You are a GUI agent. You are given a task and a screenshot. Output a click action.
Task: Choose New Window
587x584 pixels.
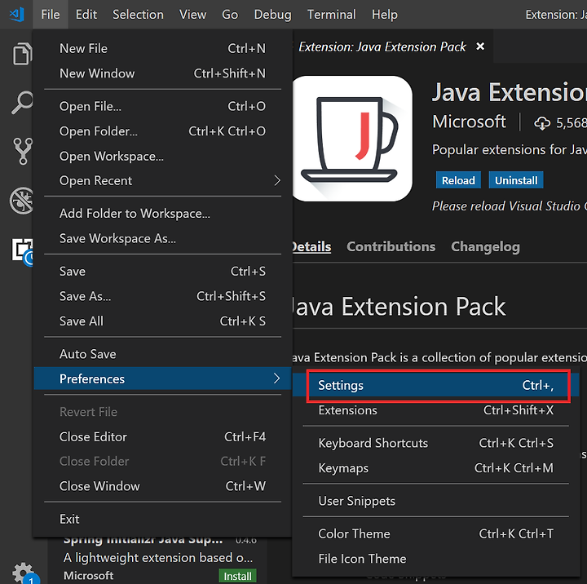[x=162, y=73]
